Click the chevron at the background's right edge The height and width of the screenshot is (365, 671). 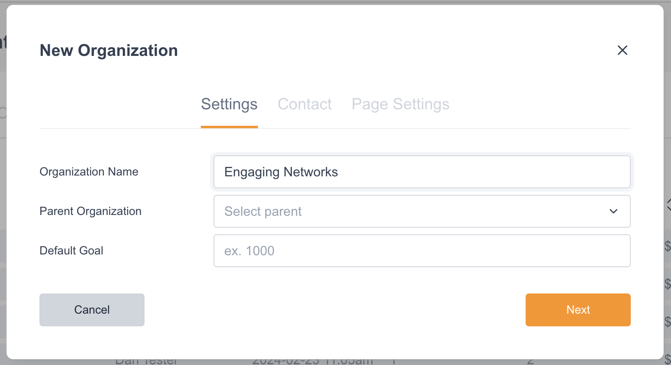[668, 204]
